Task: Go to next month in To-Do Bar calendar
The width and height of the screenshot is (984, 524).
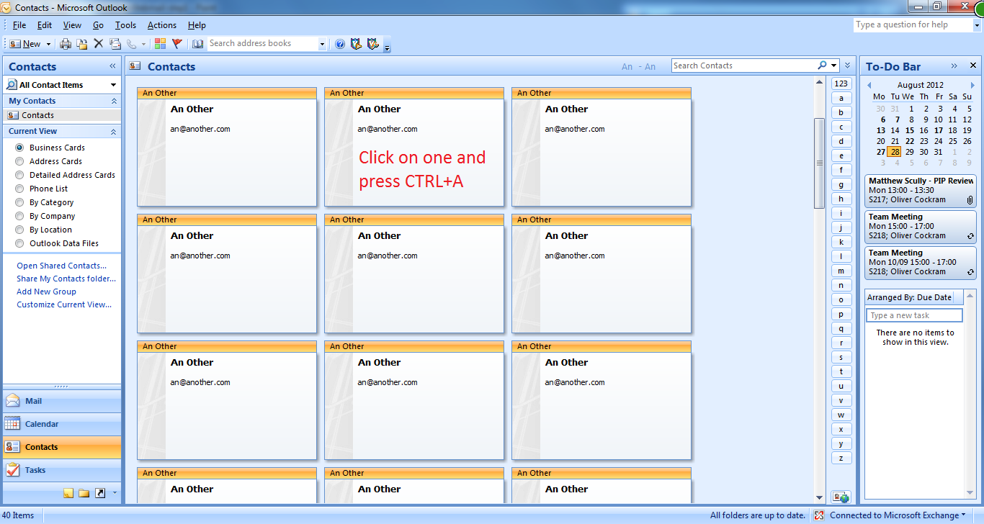Action: [972, 85]
